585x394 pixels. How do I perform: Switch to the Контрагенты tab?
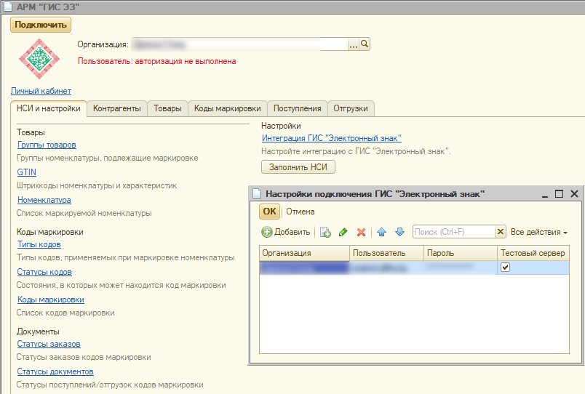117,108
